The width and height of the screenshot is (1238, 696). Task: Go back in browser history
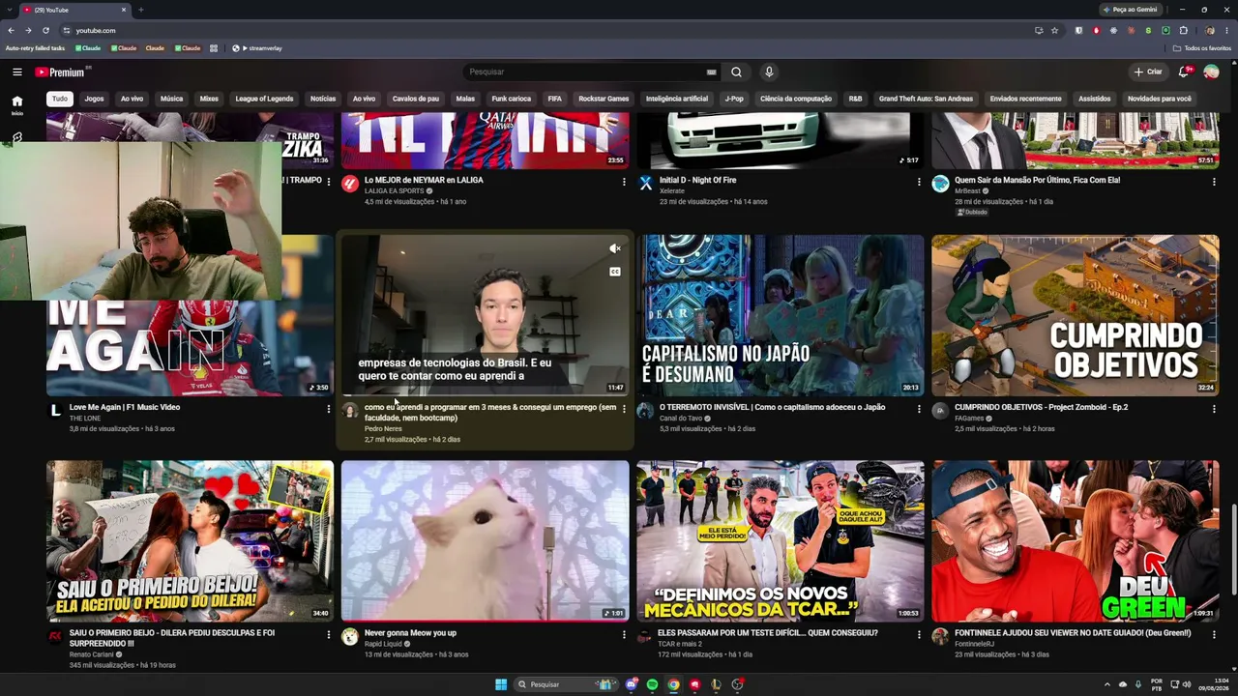point(11,30)
